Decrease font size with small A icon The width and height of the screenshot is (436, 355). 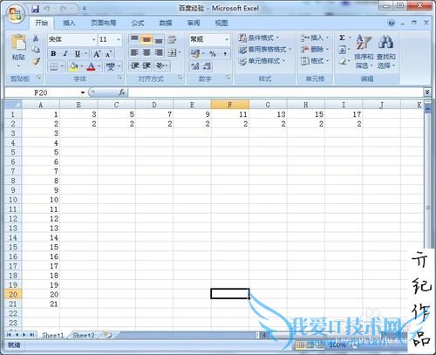point(108,54)
